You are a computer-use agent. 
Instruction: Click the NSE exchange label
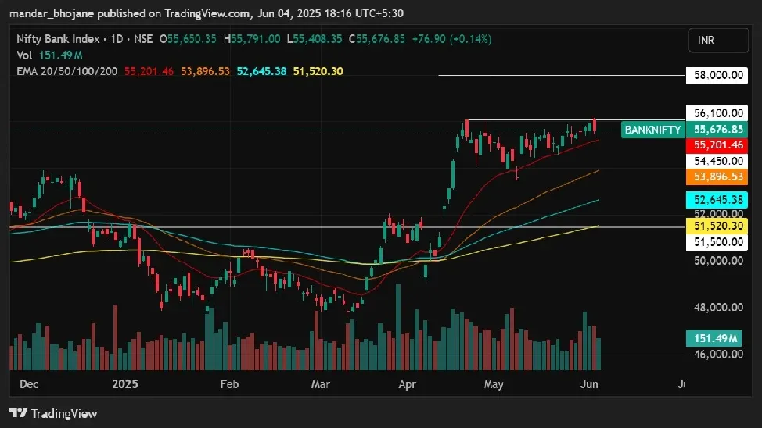[x=143, y=39]
